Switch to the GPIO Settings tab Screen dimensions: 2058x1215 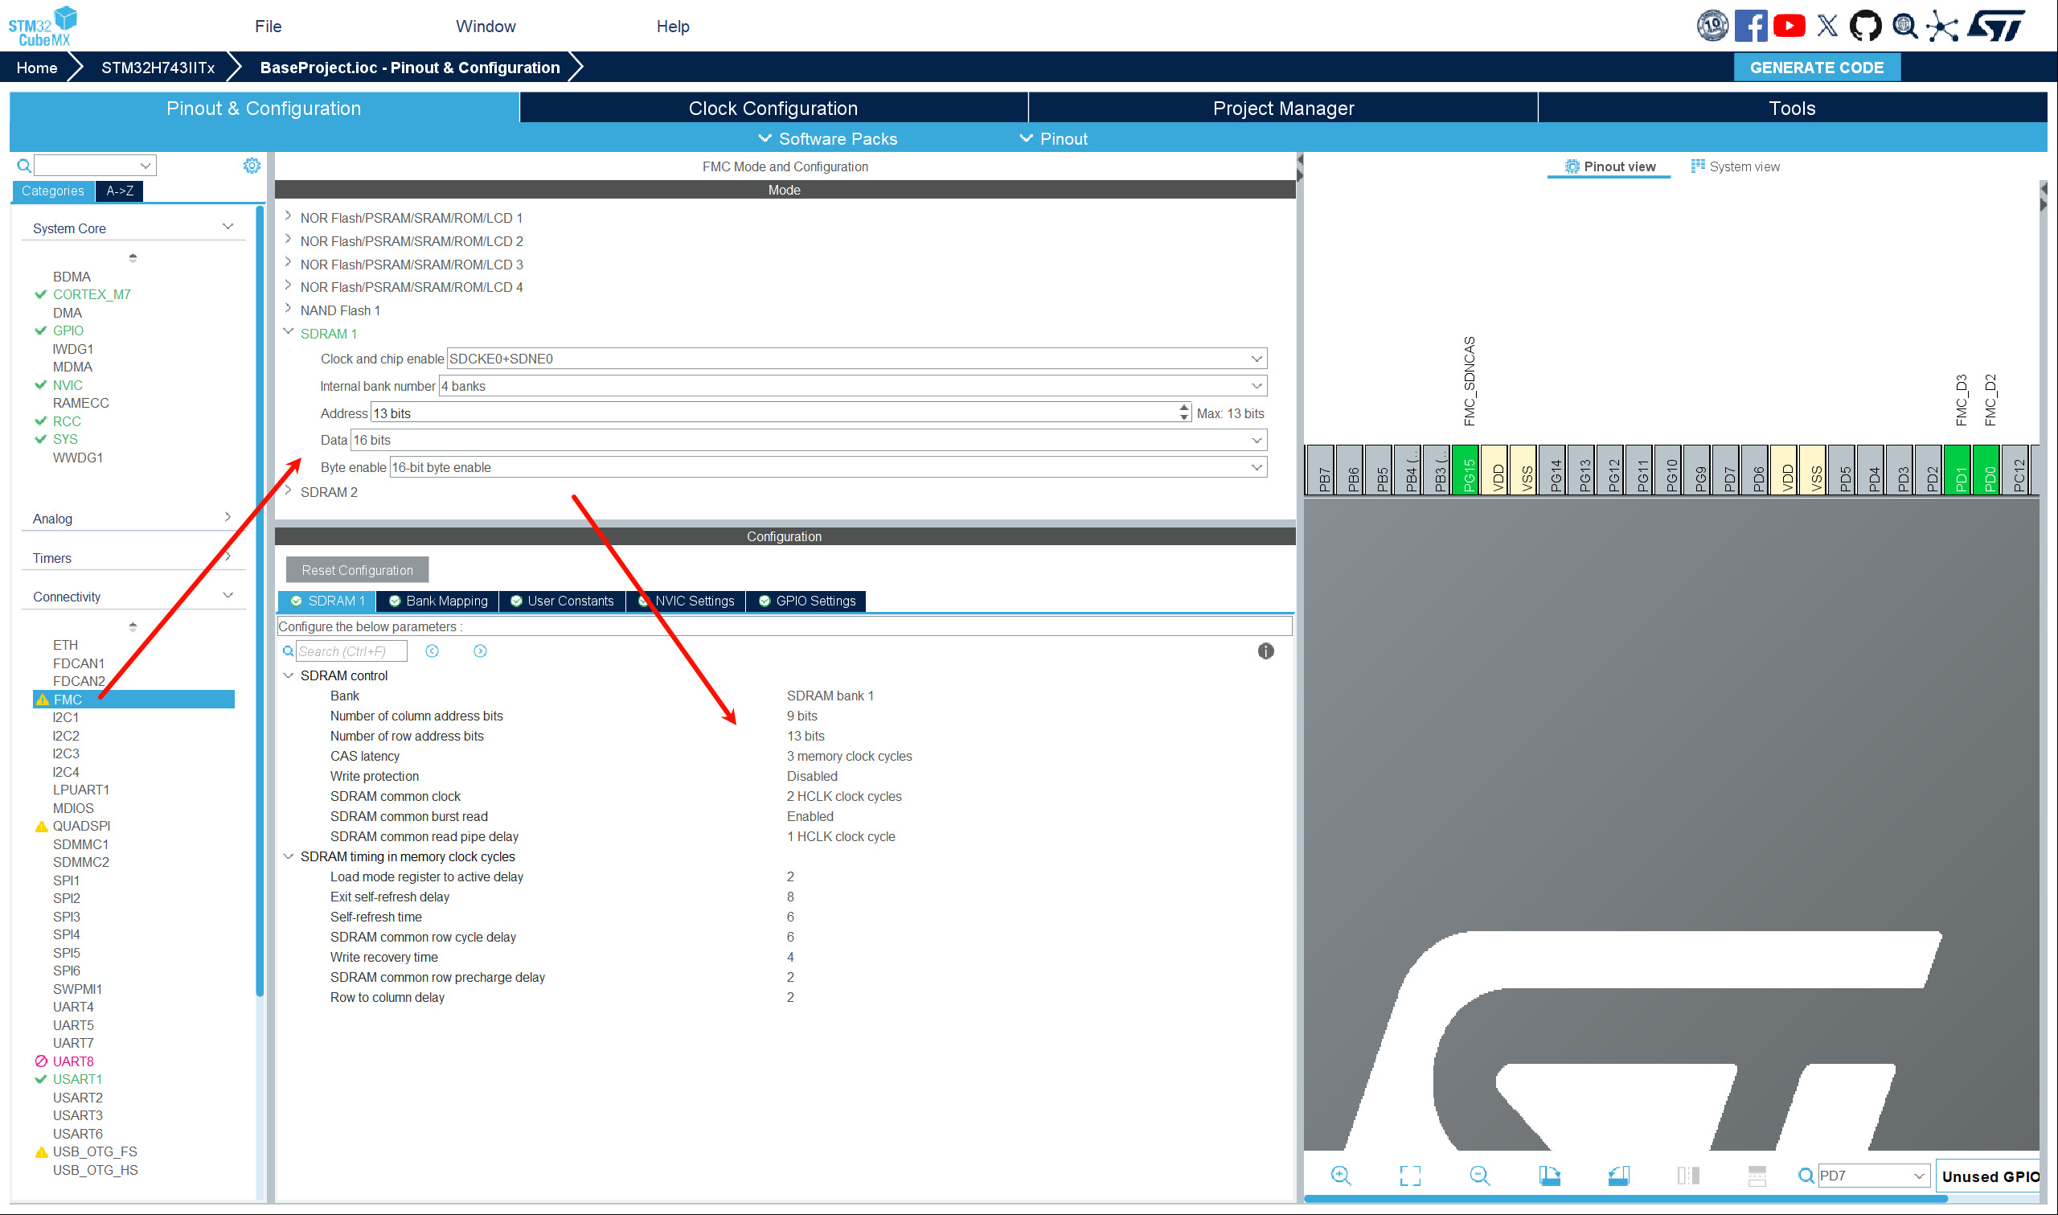tap(806, 601)
